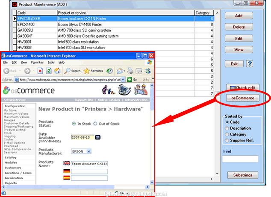Expand the Customers section in sidebar
The height and width of the screenshot is (197, 271).
[13, 168]
